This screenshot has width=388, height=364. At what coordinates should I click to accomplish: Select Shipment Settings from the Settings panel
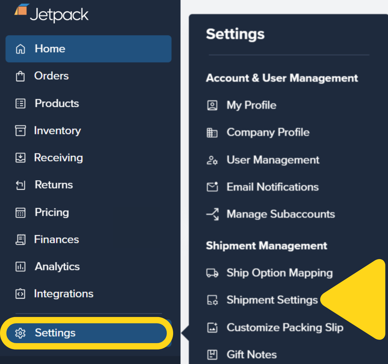pos(272,300)
